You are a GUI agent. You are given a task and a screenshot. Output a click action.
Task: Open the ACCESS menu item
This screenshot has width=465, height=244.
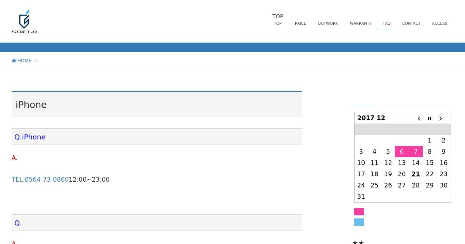(440, 23)
